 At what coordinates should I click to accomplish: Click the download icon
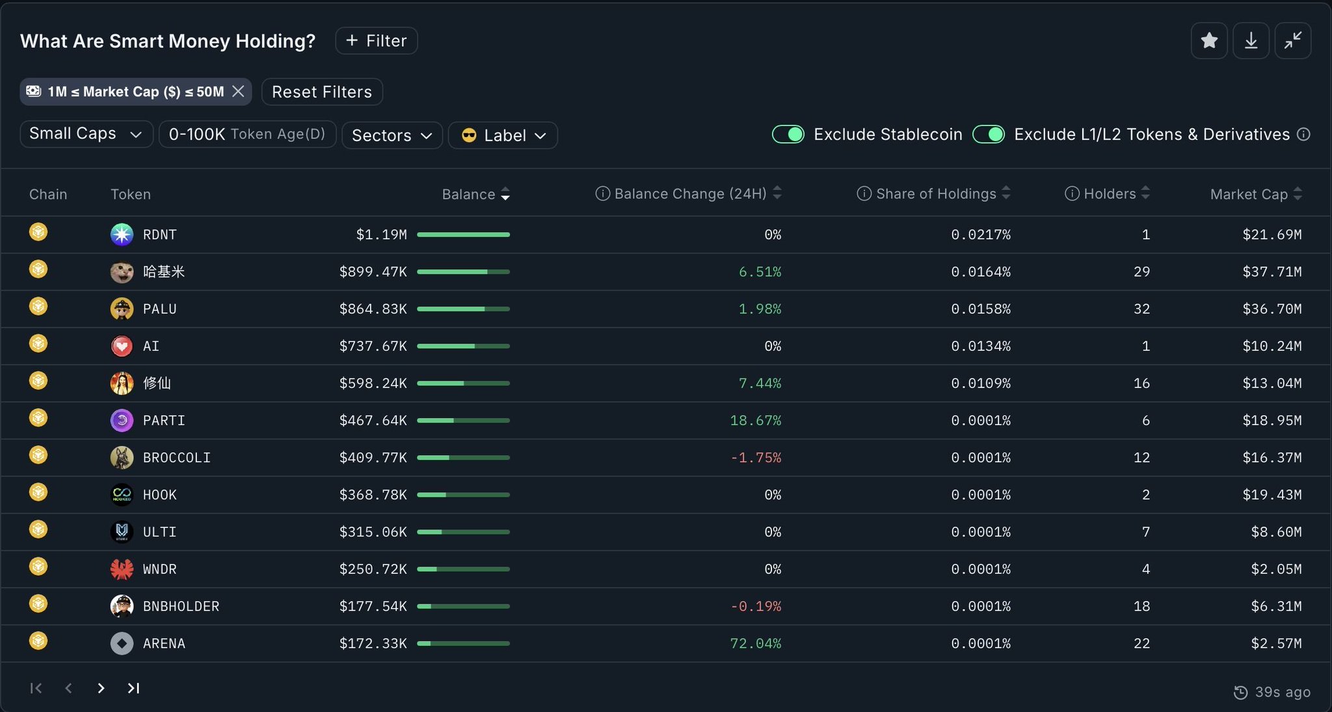(x=1251, y=41)
